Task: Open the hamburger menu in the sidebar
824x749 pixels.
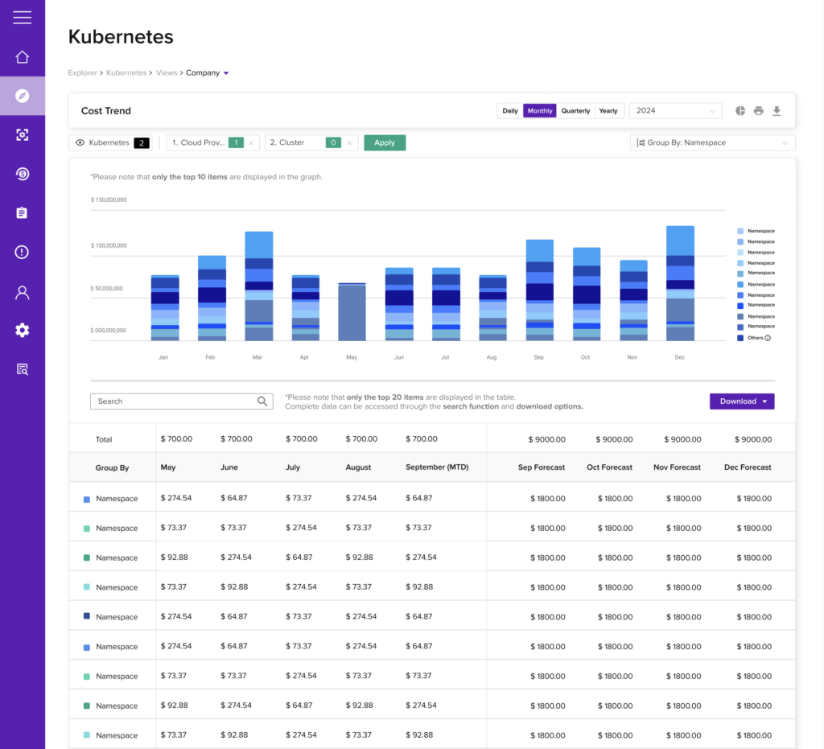Action: click(x=22, y=18)
